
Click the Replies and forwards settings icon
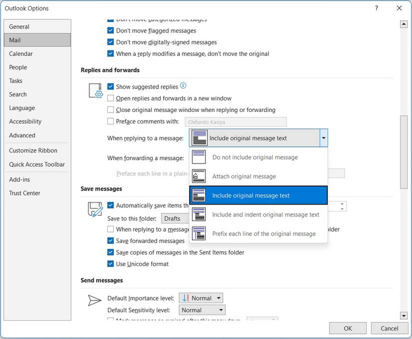tap(96, 90)
